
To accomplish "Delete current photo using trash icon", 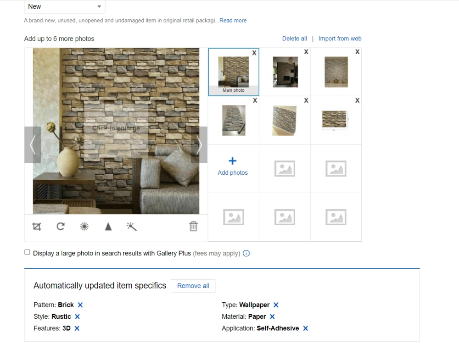I will 194,226.
